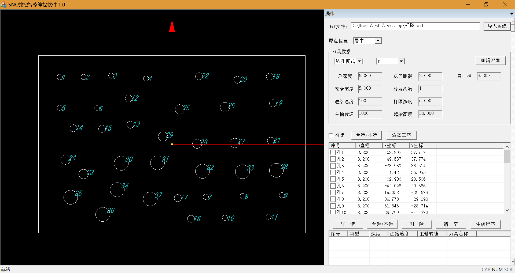Click the 总深度 input field
Image resolution: width=515 pixels, height=273 pixels.
click(x=370, y=76)
